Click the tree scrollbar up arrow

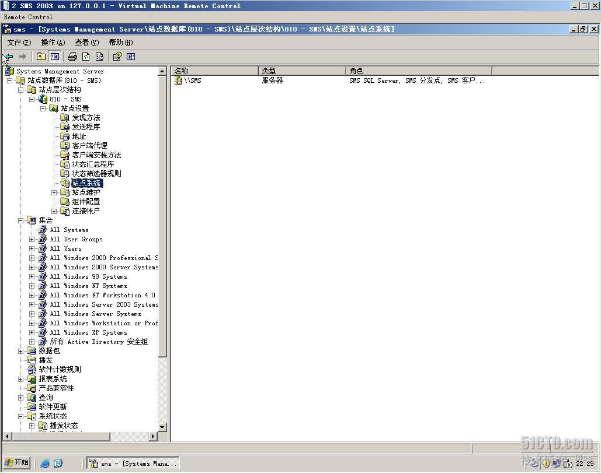162,71
